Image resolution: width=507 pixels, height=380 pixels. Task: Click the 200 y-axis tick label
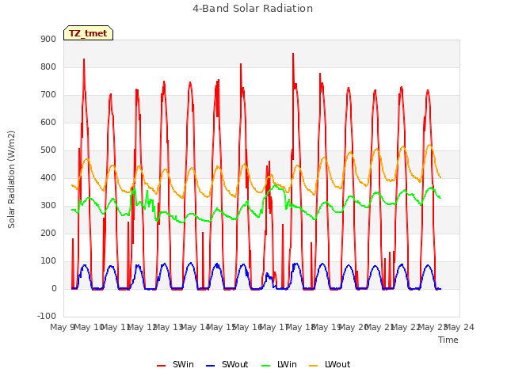click(48, 233)
